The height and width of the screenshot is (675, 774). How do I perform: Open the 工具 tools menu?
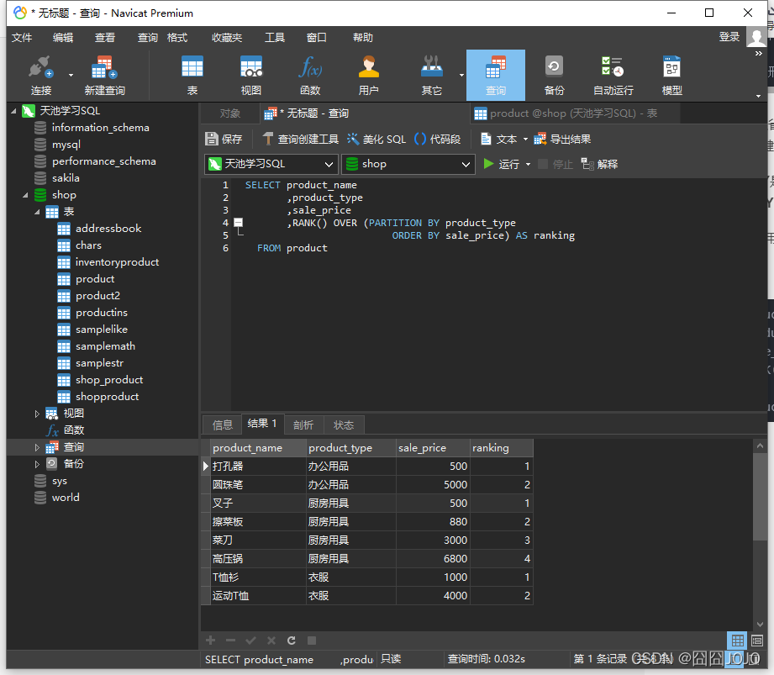275,38
